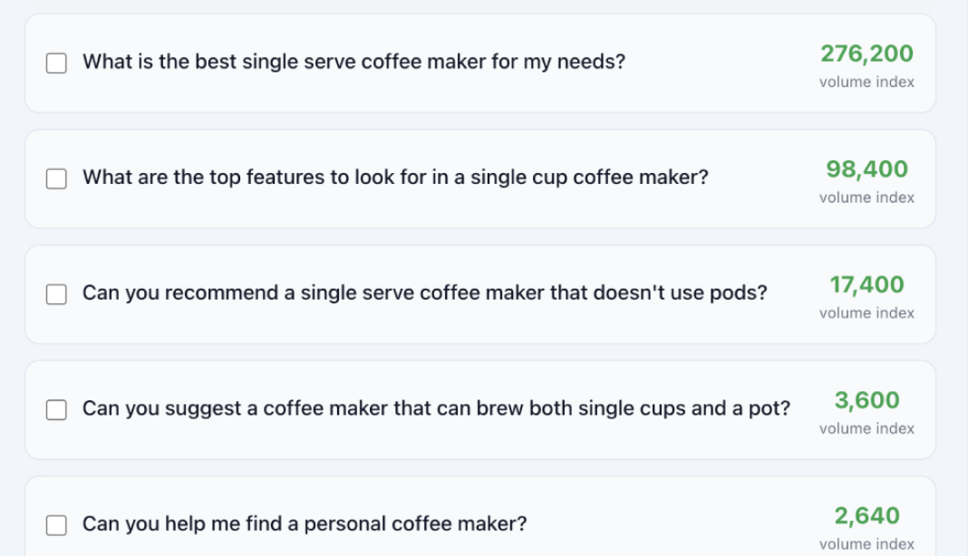Check the box beside top features question
The height and width of the screenshot is (556, 968).
(x=55, y=178)
